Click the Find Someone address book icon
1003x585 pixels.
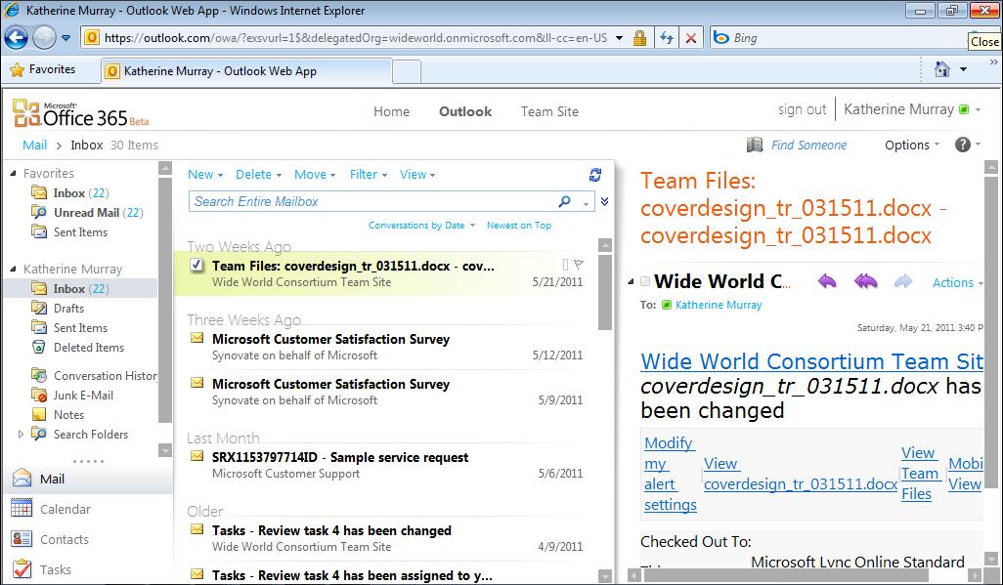tap(755, 146)
